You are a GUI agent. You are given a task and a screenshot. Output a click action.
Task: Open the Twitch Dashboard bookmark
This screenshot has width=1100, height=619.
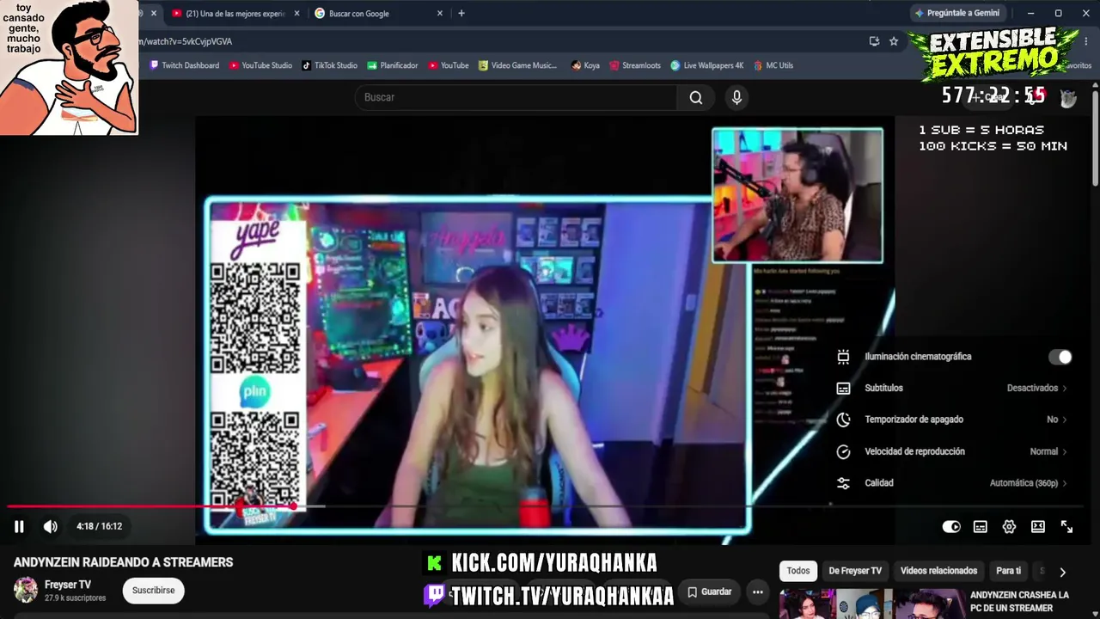184,65
